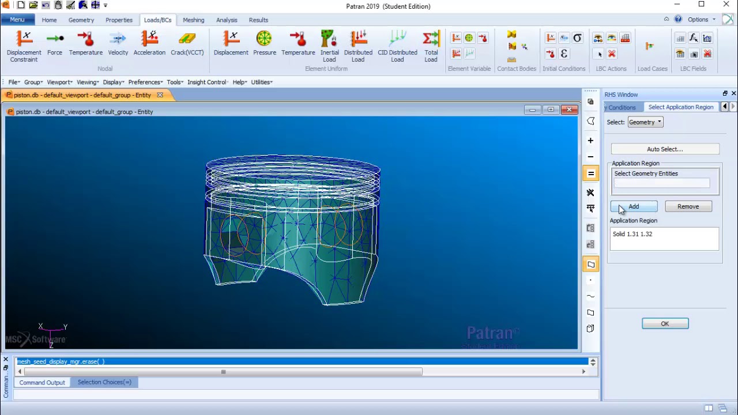Image resolution: width=738 pixels, height=415 pixels.
Task: Open the blue Menu button
Action: (17, 20)
